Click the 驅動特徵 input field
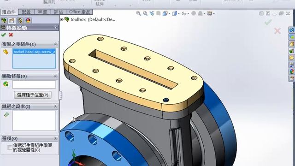 [34, 84]
